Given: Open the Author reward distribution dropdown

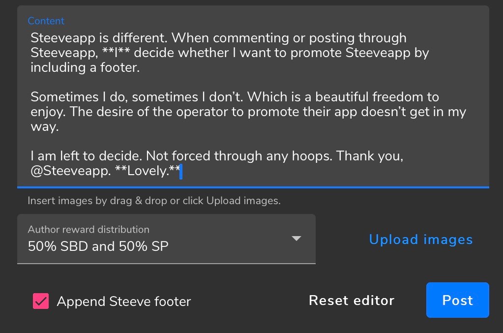Looking at the screenshot, I should click(166, 239).
